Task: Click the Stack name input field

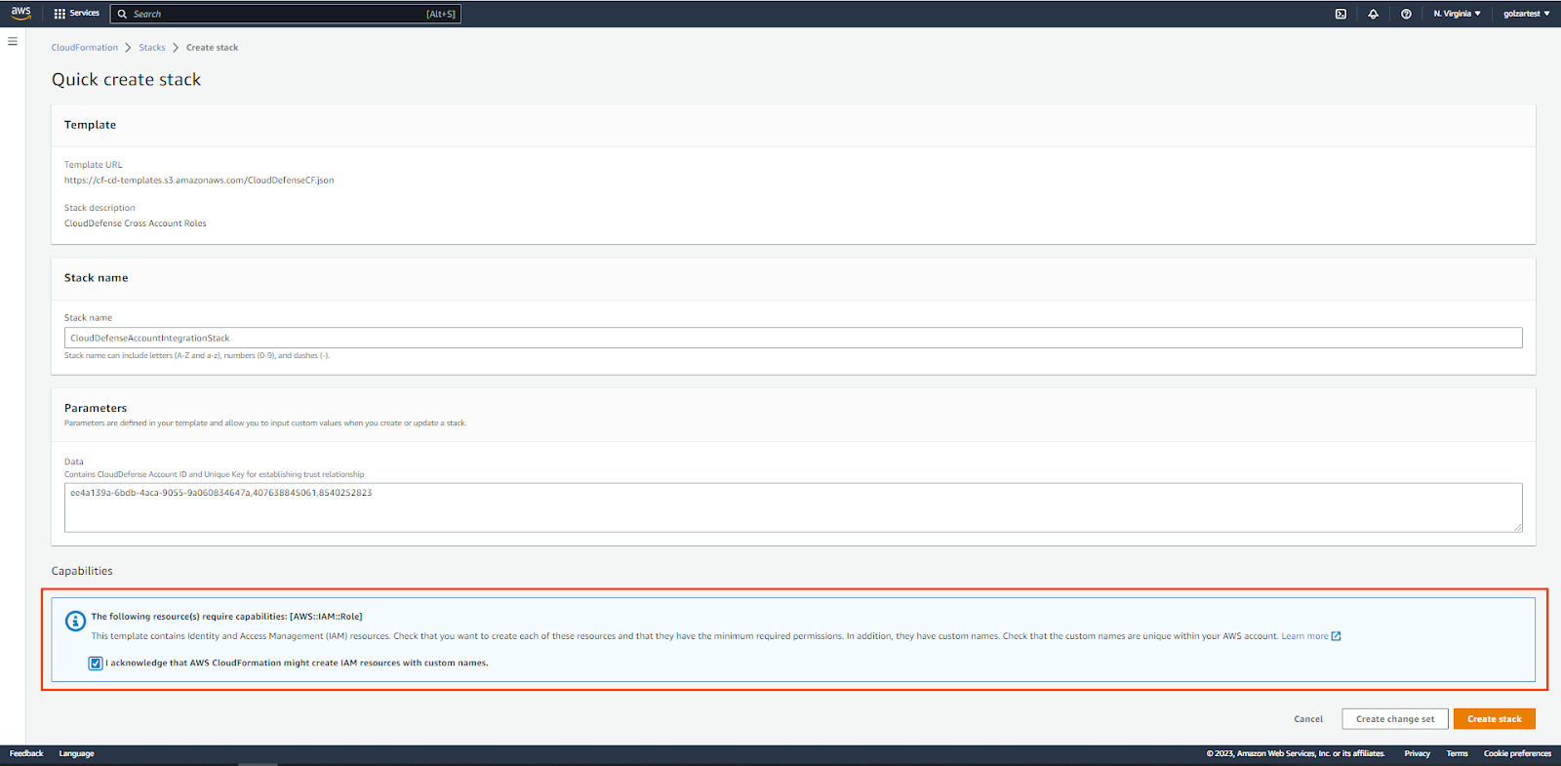Action: coord(793,338)
